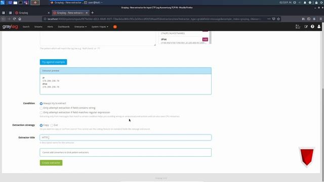Switch to the Graylog New extractor tab
Image resolution: width=324 pixels, height=182 pixels.
click(x=70, y=13)
